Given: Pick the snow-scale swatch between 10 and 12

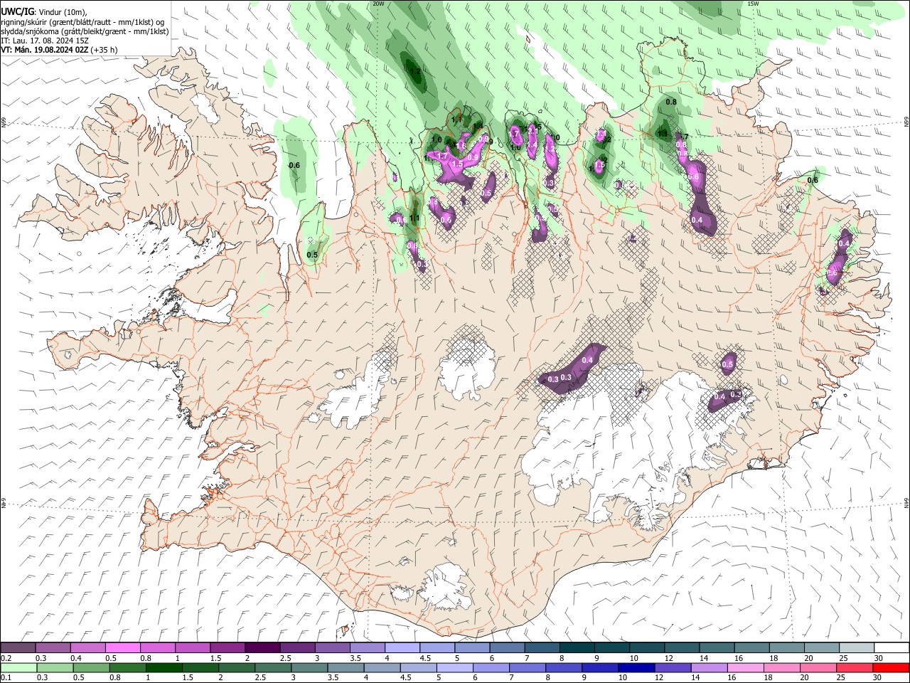Looking at the screenshot, I should 647,648.
